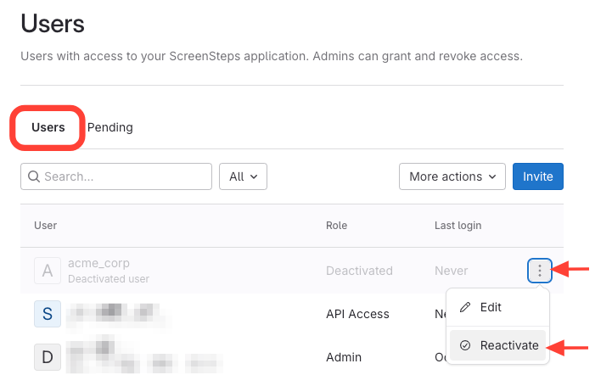This screenshot has height=386, width=612.
Task: Click the checkmark icon beside Reactivate
Action: (464, 345)
